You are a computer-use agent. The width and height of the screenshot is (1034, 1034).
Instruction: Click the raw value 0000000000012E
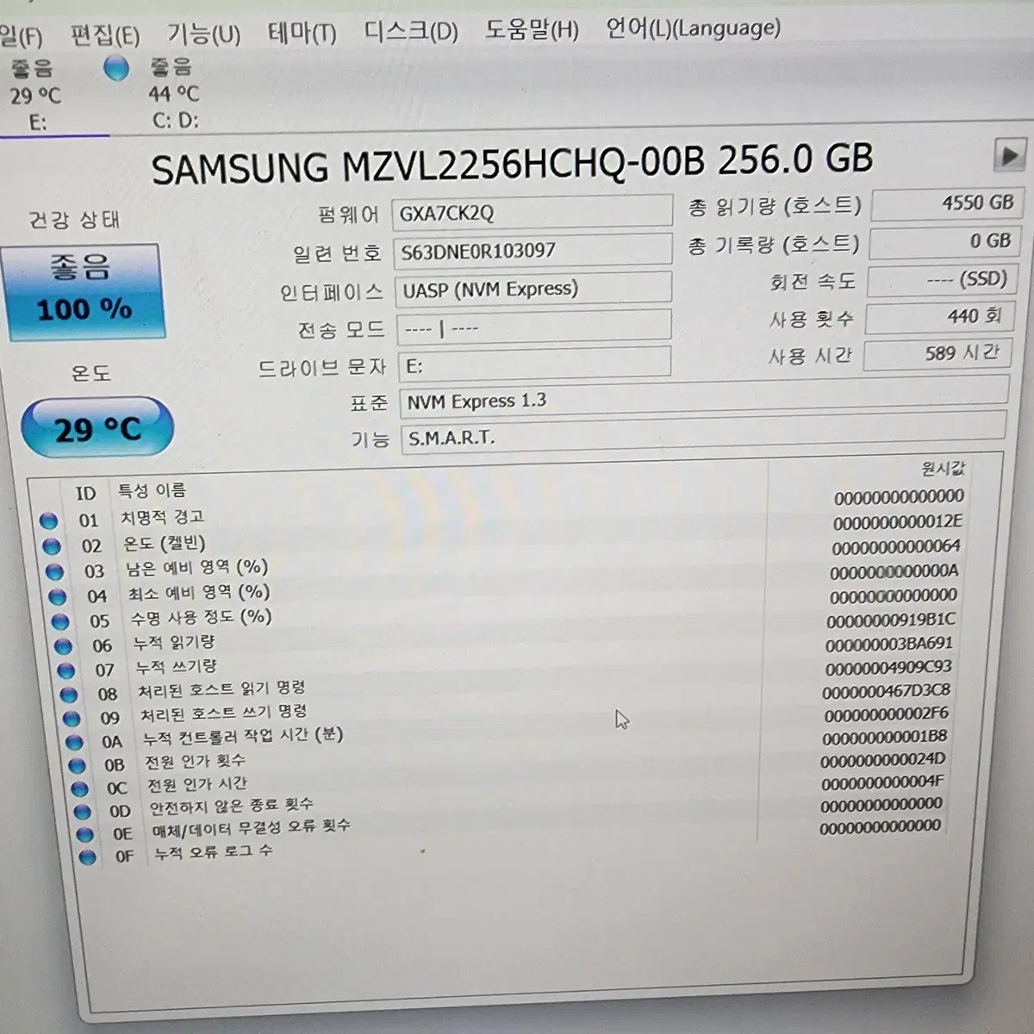click(x=898, y=522)
